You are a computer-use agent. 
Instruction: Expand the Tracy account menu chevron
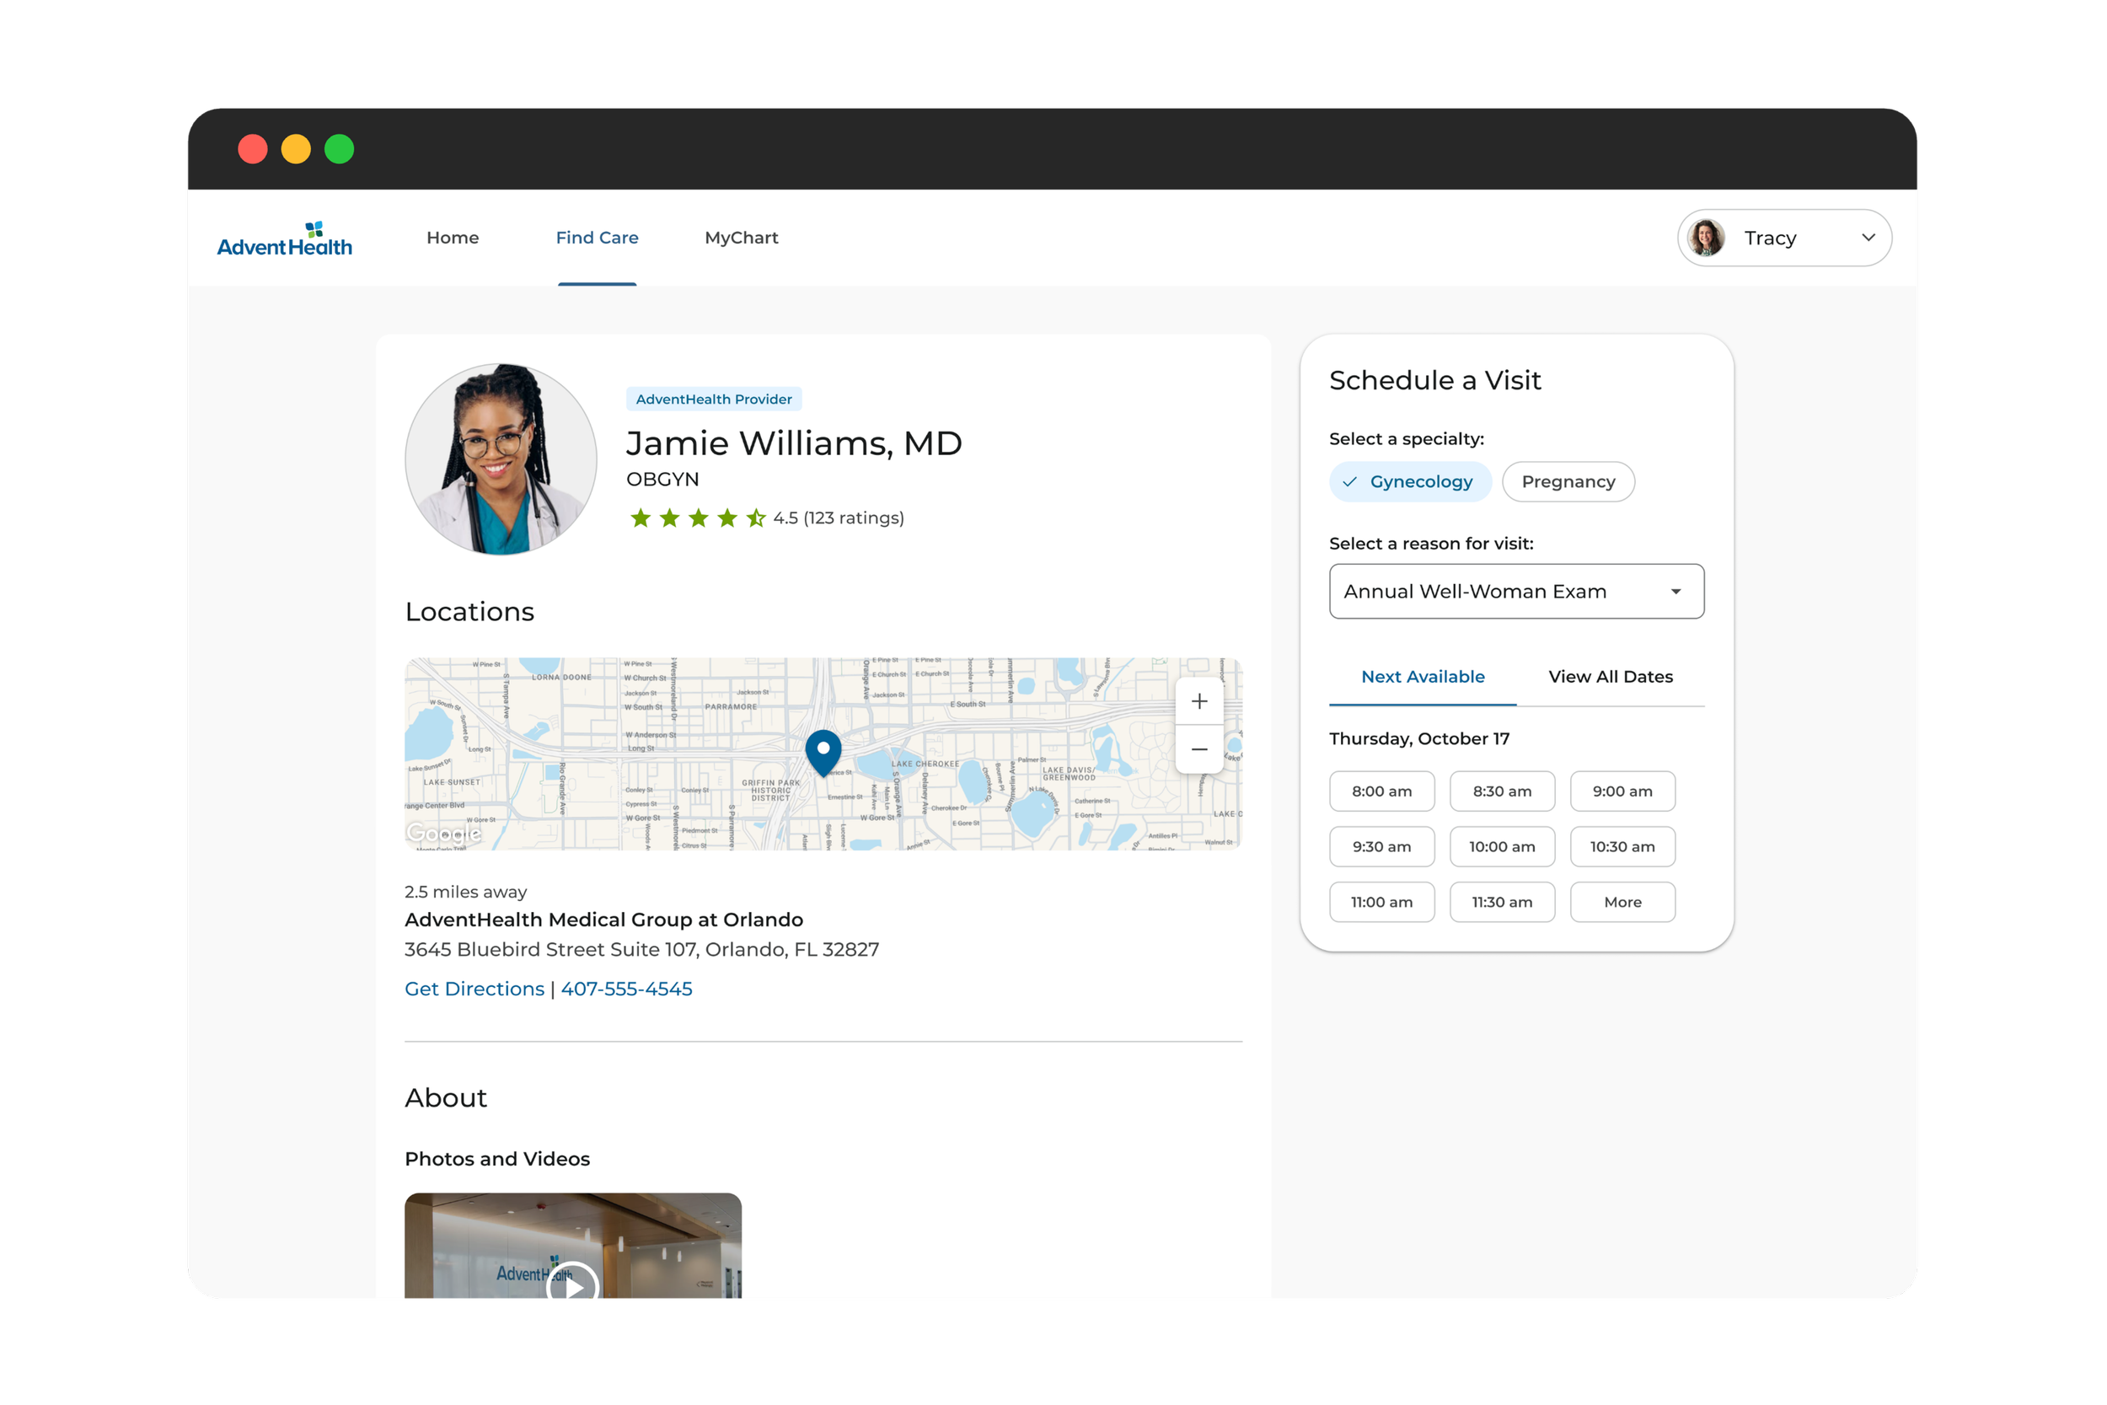(x=1868, y=238)
